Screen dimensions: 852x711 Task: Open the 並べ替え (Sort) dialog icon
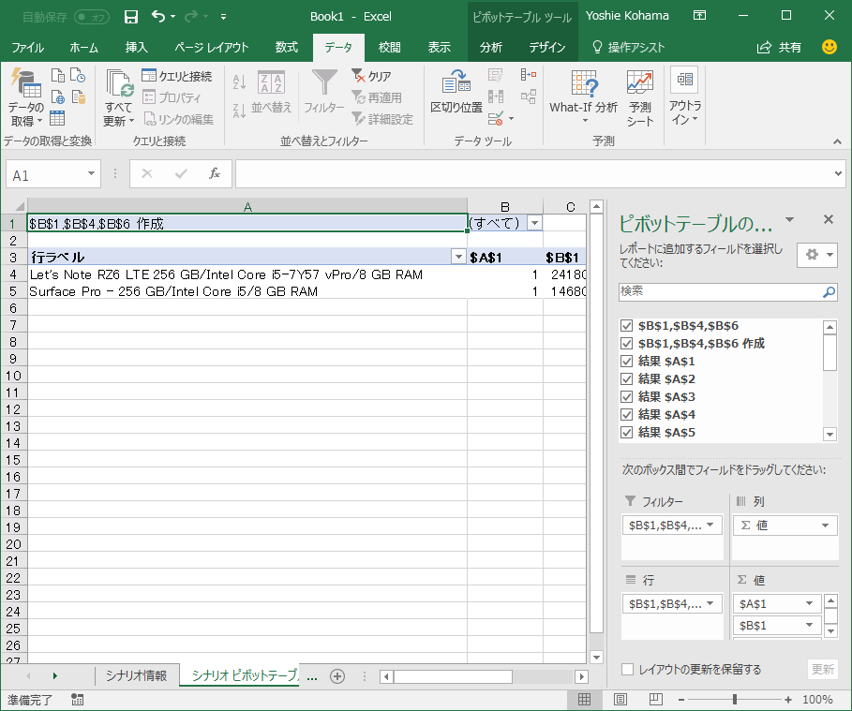[271, 82]
